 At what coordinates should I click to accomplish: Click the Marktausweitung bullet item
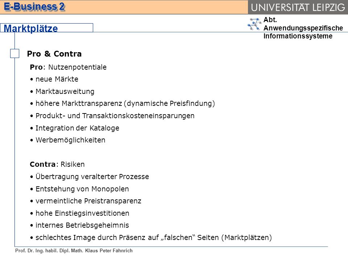click(x=62, y=91)
